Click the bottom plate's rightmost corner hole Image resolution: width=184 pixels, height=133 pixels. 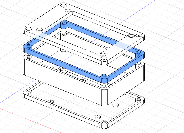(139, 99)
